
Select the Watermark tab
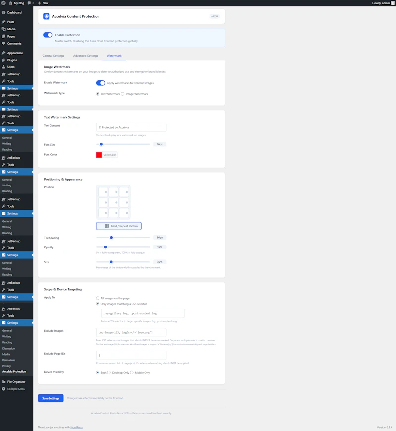click(x=114, y=56)
